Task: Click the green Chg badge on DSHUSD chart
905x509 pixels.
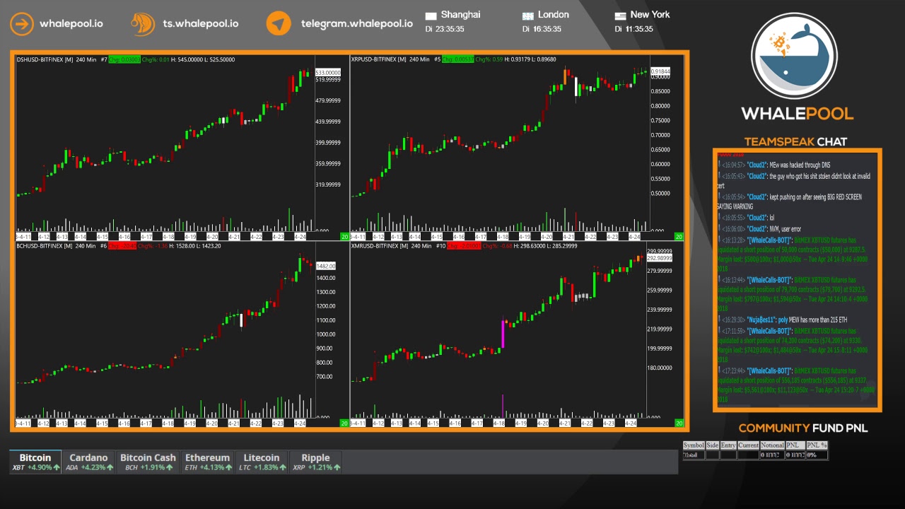Action: click(x=124, y=59)
